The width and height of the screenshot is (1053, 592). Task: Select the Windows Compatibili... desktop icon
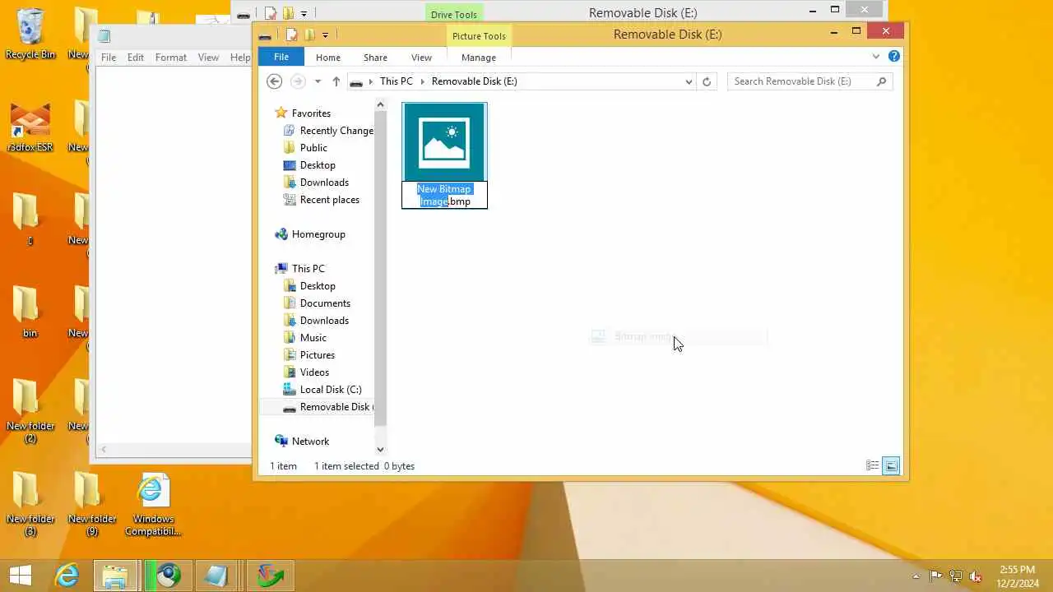point(153,505)
